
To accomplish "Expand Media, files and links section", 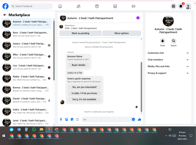I will pyautogui.click(x=168, y=66).
